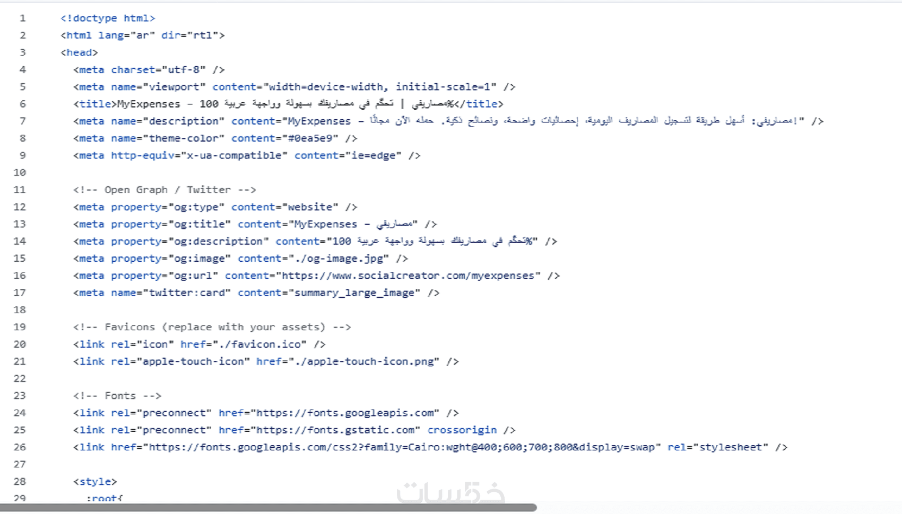Click line number 16 in the gutter
The height and width of the screenshot is (514, 902).
pos(20,276)
